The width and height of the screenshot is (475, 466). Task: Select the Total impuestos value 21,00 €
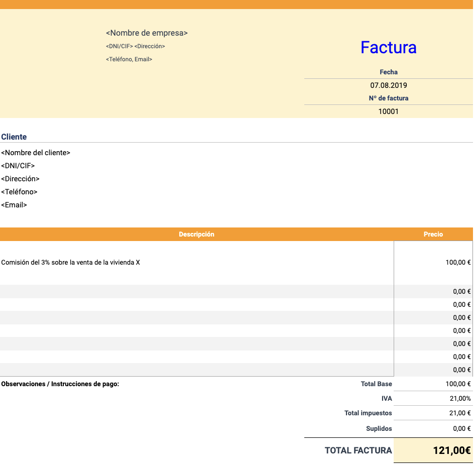click(460, 413)
